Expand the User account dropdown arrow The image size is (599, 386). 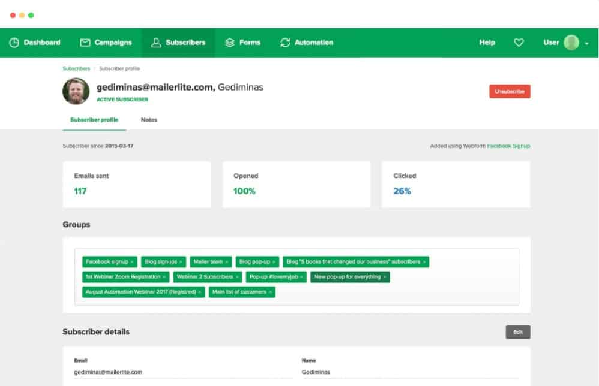pos(586,43)
